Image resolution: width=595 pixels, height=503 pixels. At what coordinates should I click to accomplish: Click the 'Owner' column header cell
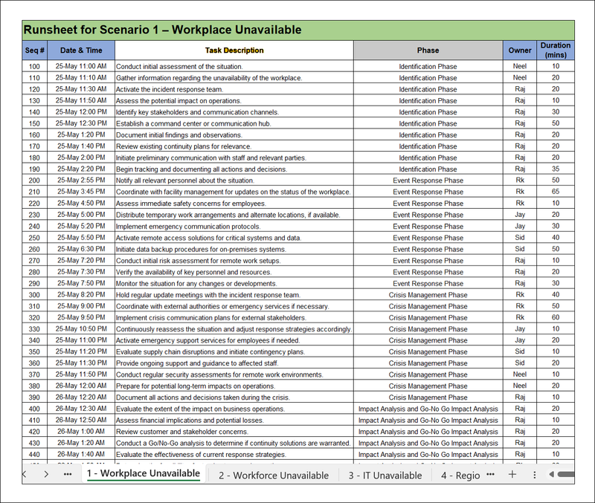point(520,51)
